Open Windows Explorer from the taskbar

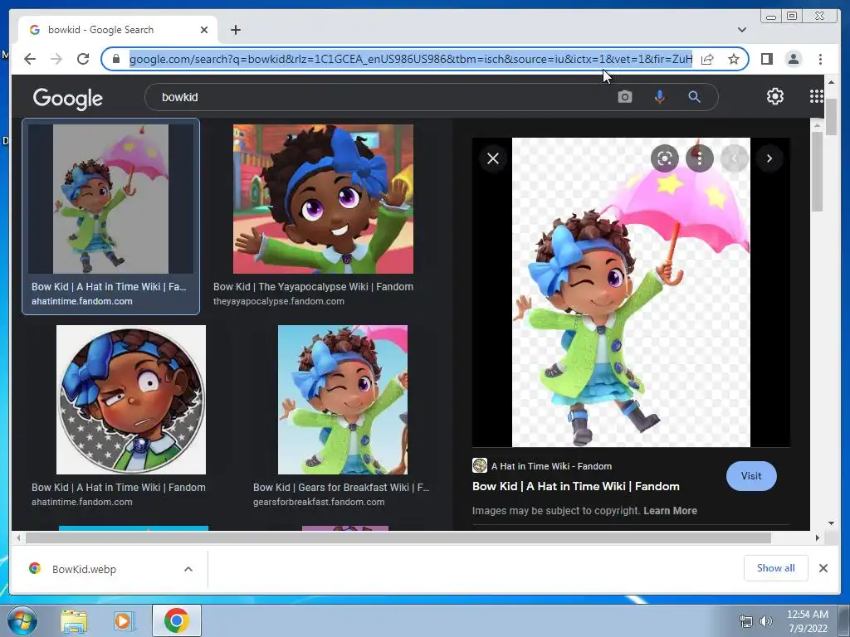click(74, 620)
